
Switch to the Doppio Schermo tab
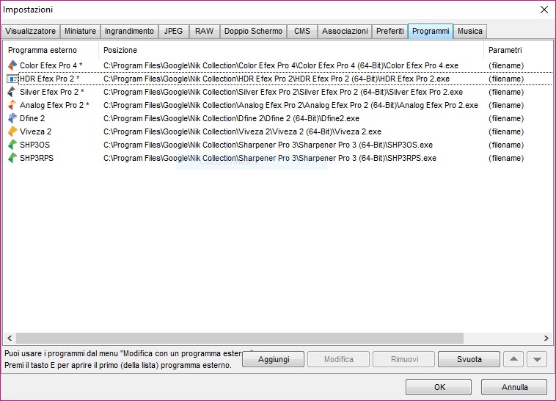click(253, 31)
